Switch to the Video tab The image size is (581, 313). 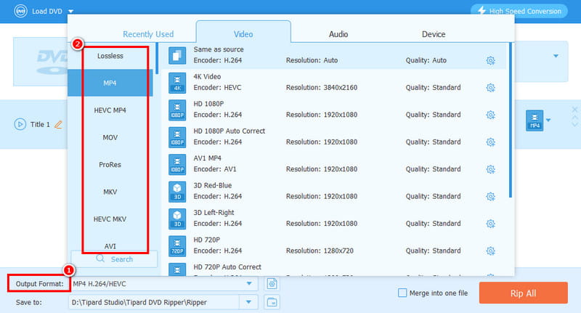click(x=243, y=34)
